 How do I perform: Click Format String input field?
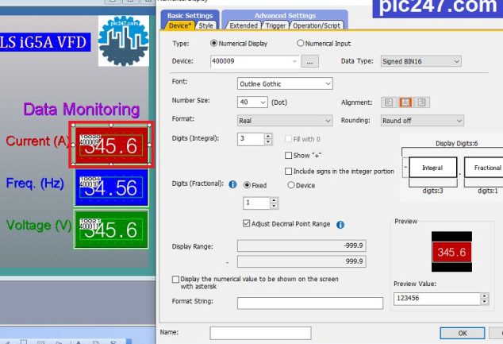(310, 303)
